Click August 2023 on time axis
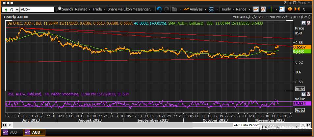 point(90,120)
